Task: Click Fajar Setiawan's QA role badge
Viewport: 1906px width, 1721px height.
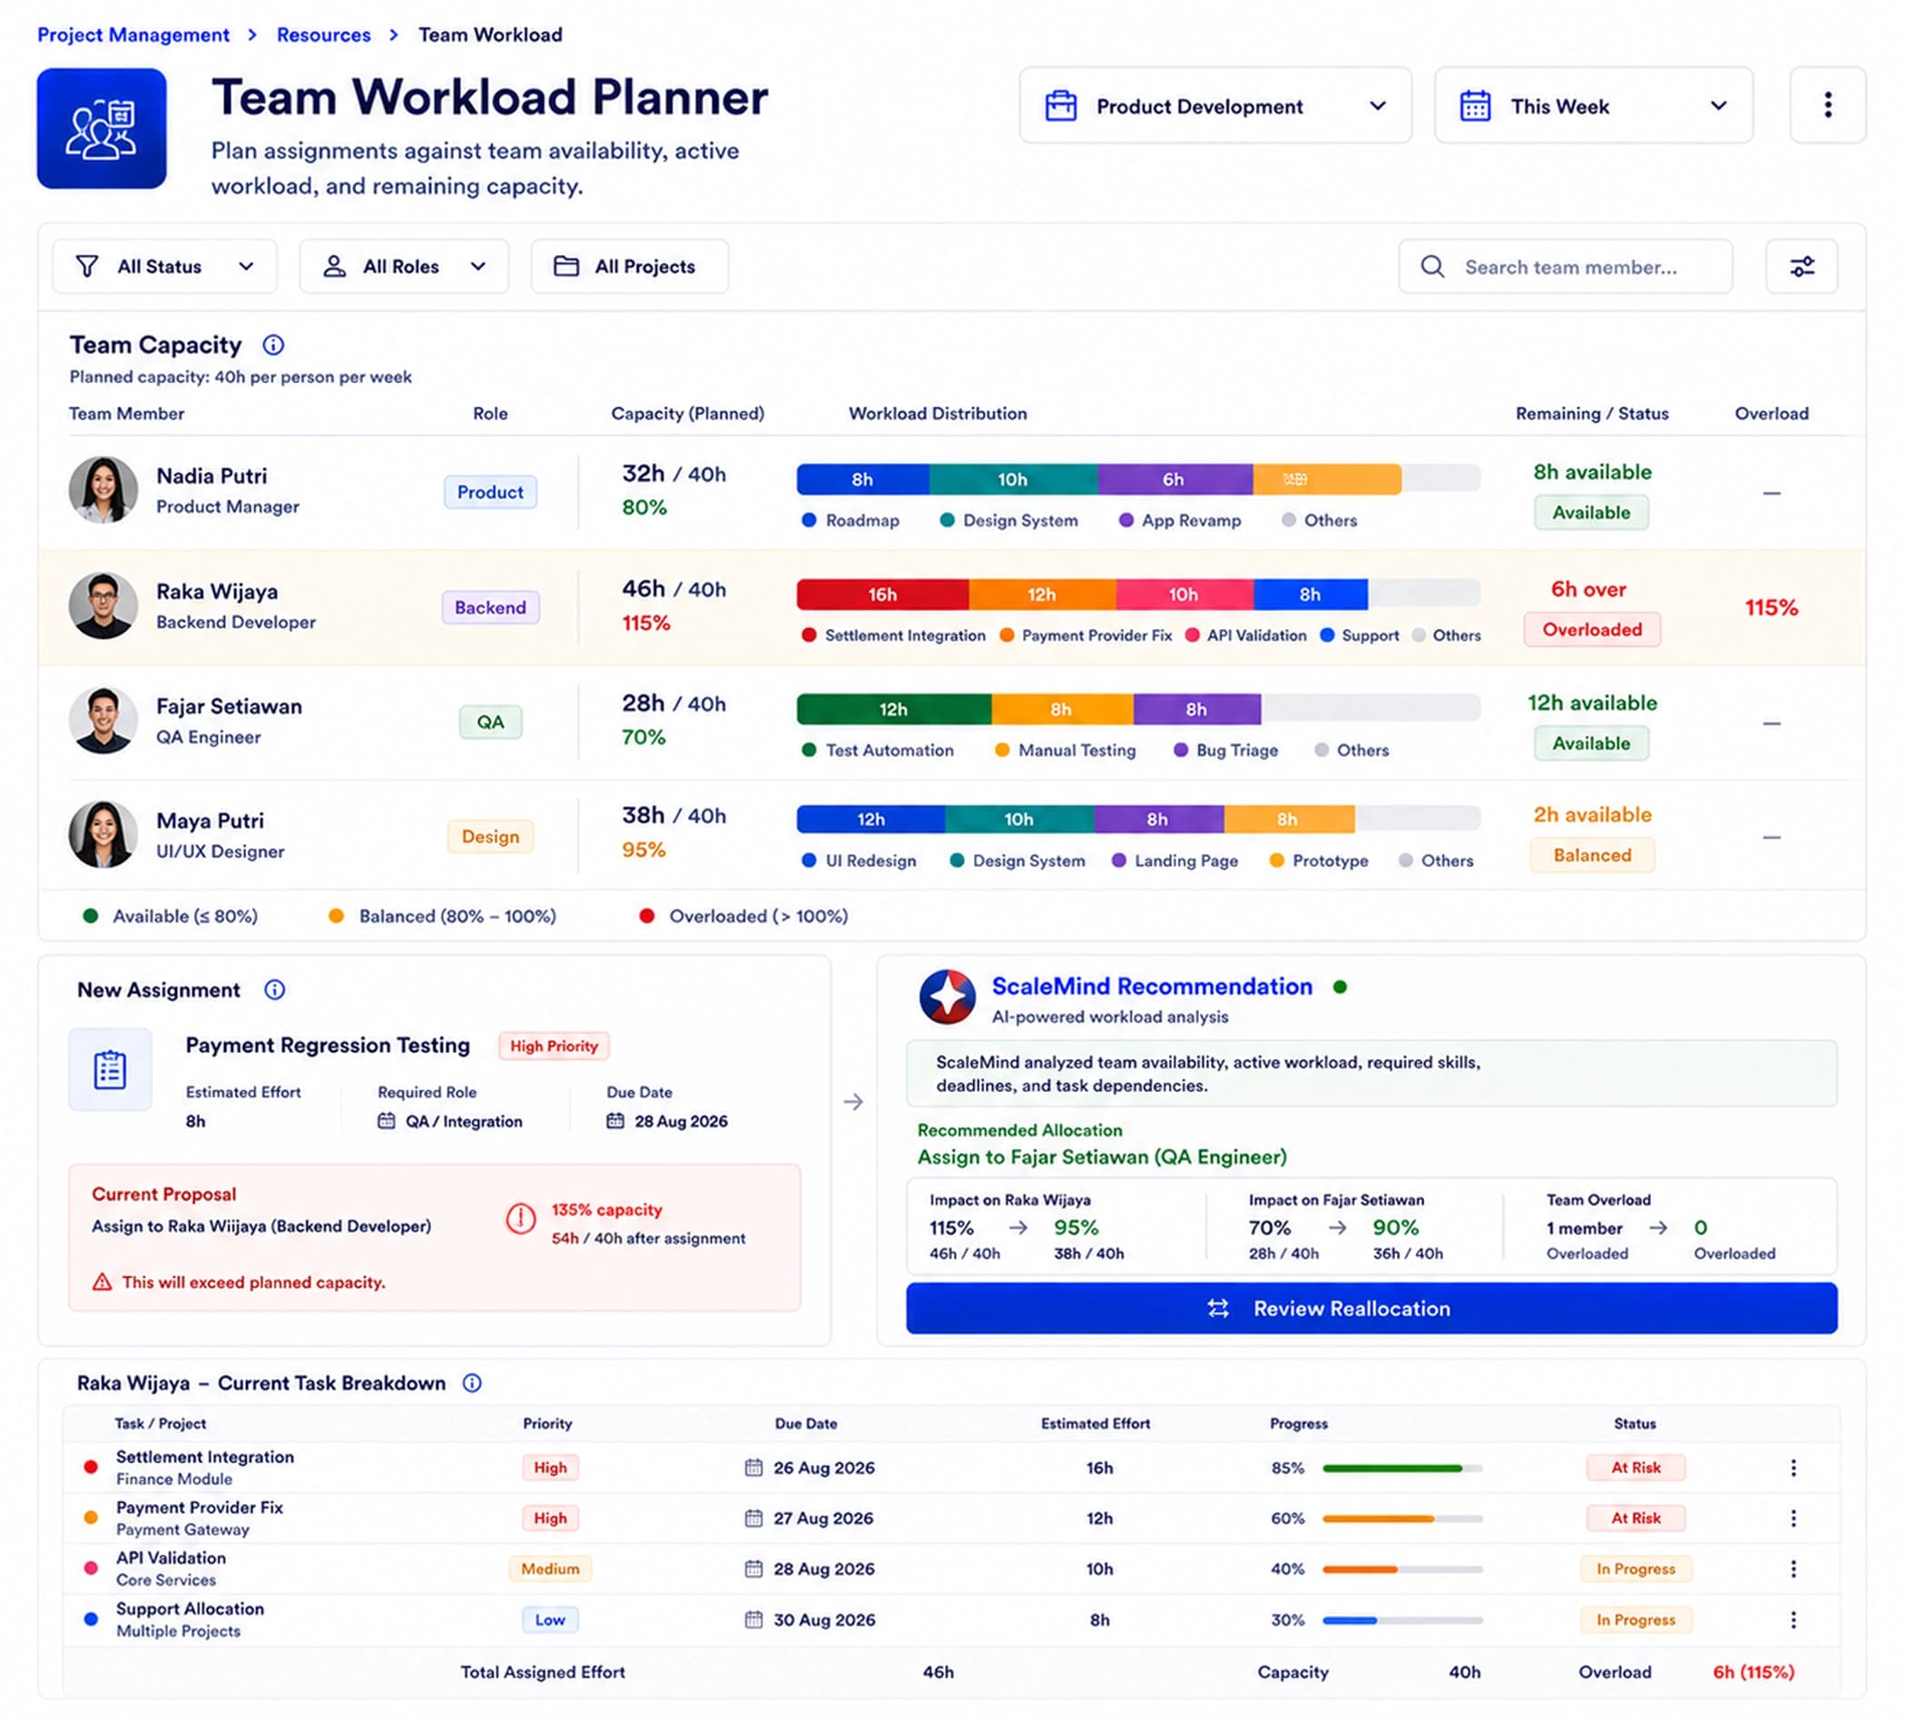Action: pyautogui.click(x=490, y=723)
